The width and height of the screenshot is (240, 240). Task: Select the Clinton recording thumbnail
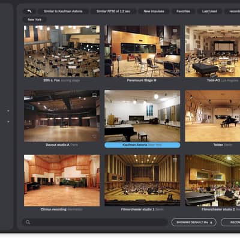[62, 181]
